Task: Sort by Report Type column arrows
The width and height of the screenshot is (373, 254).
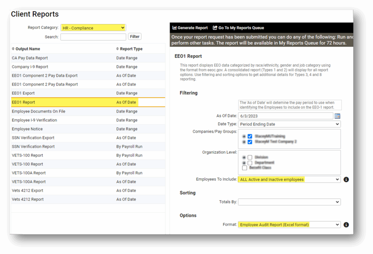Action: (117, 49)
